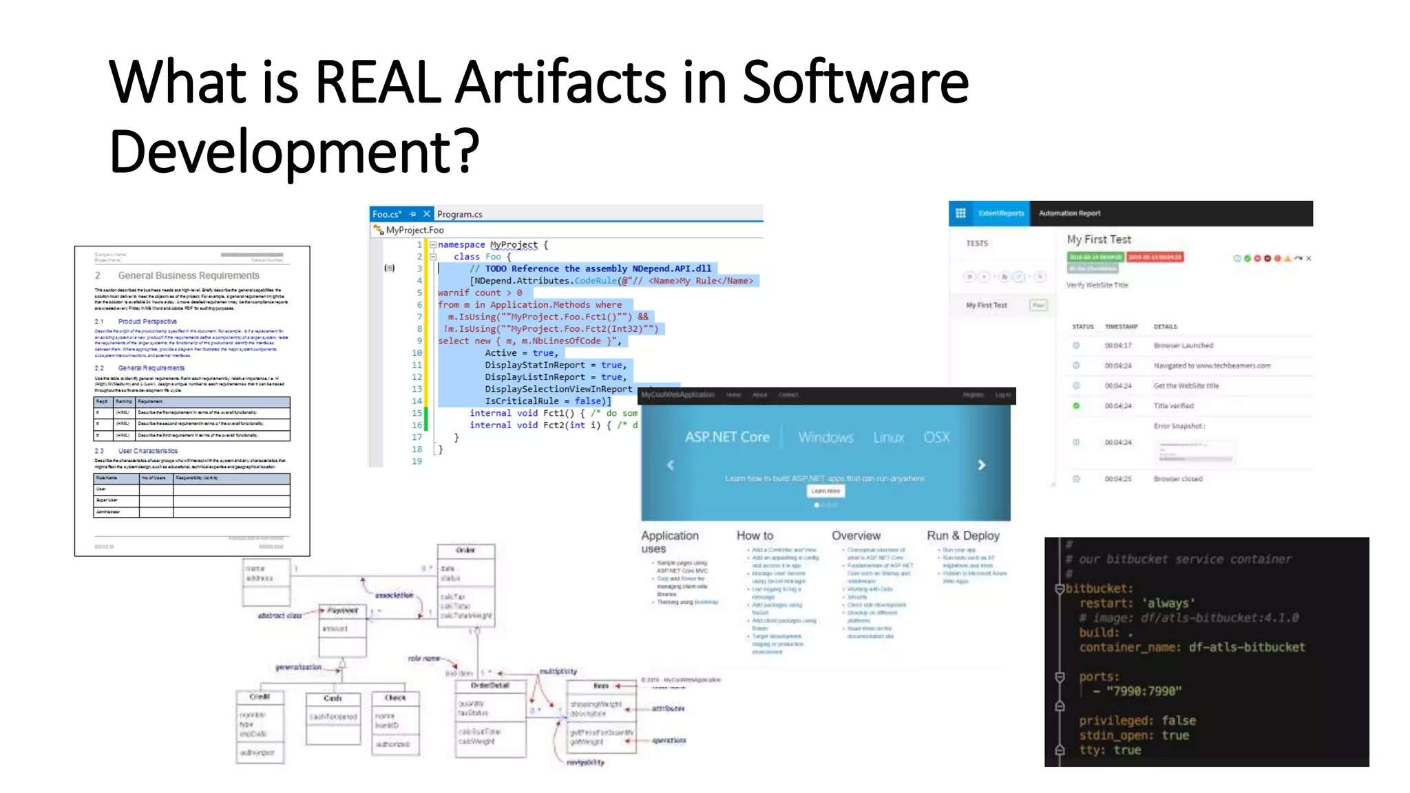The width and height of the screenshot is (1410, 793).
Task: Select My First Test in the Tests list
Action: pos(986,305)
